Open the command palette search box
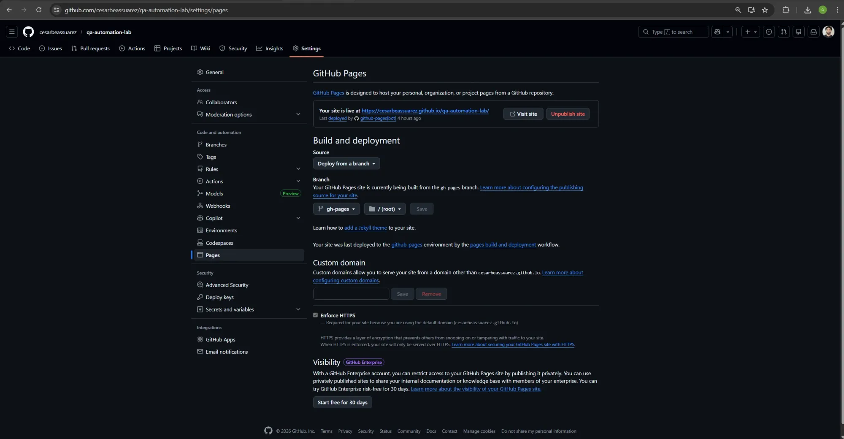 [673, 32]
